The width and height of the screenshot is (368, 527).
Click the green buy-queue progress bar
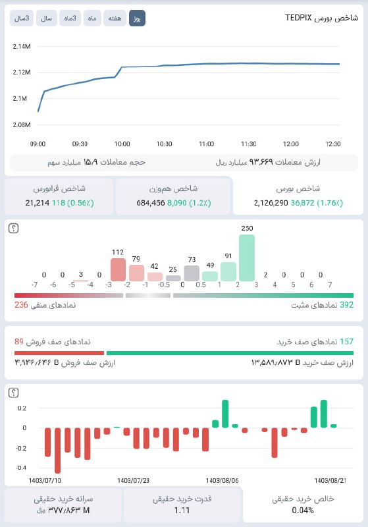click(x=230, y=353)
